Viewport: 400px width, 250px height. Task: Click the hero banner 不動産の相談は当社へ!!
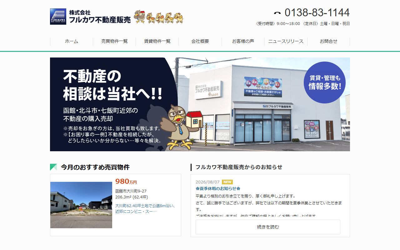click(x=200, y=104)
